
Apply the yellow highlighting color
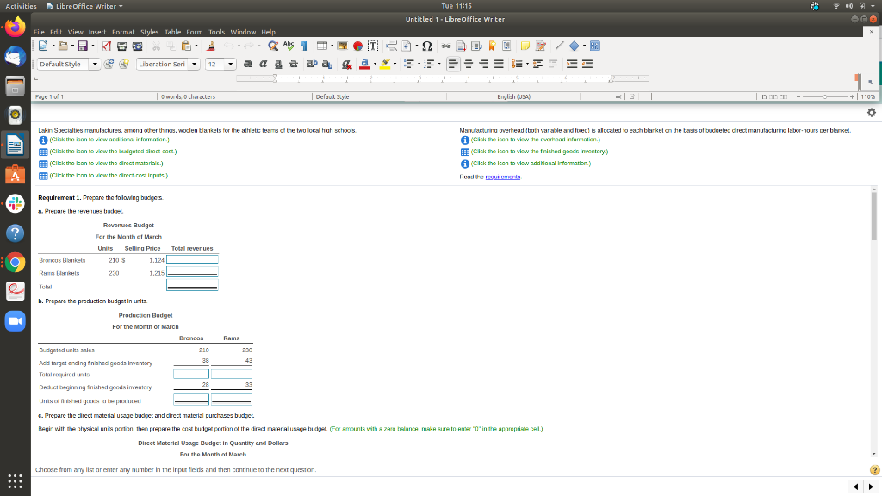click(385, 64)
